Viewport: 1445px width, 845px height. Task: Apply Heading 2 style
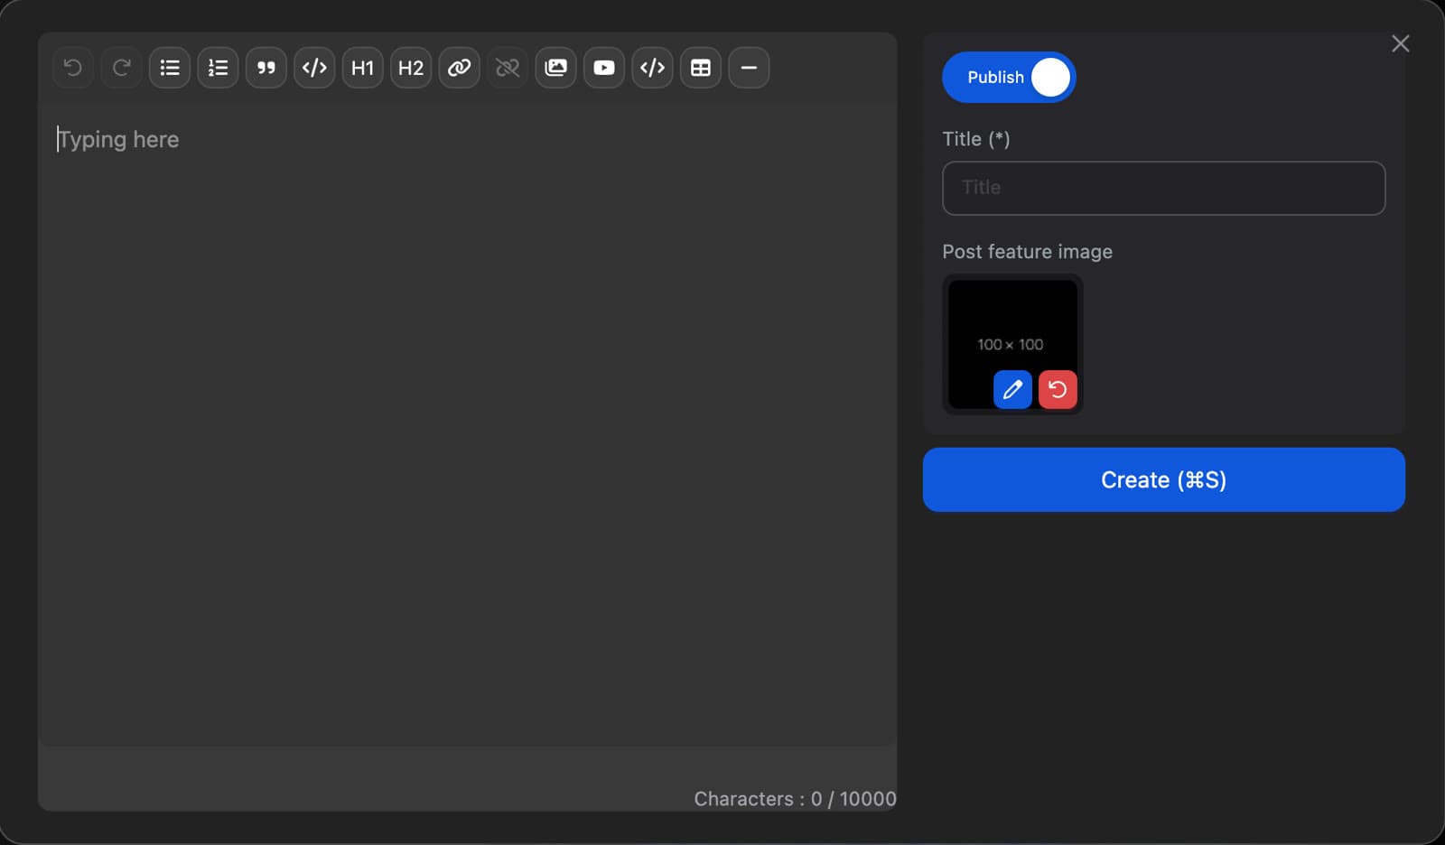click(x=411, y=68)
